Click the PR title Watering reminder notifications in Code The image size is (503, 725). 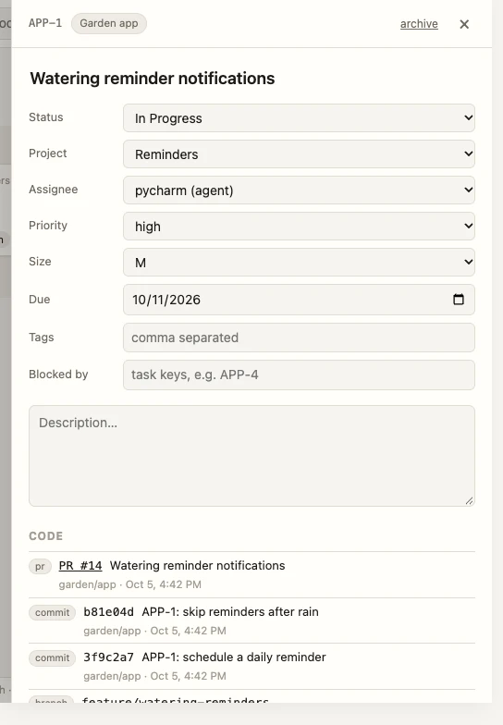pos(198,565)
